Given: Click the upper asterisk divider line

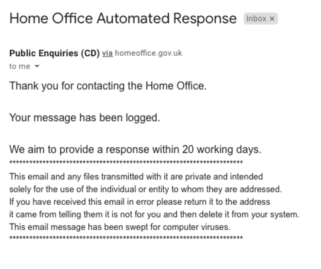Looking at the screenshot, I should [126, 162].
